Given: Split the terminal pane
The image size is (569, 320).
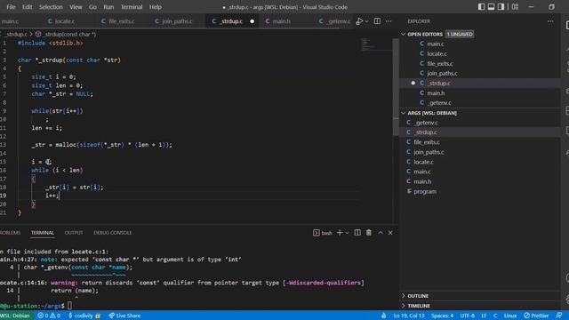Looking at the screenshot, I should (357, 233).
